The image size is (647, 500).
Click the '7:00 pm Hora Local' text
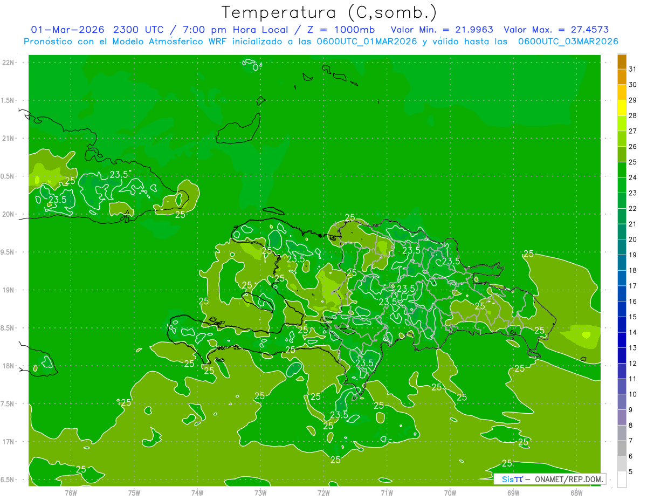click(235, 30)
